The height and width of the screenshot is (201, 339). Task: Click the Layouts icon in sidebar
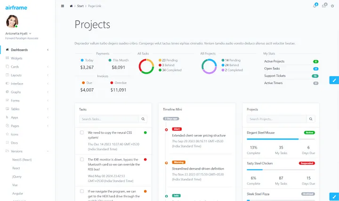click(7, 75)
